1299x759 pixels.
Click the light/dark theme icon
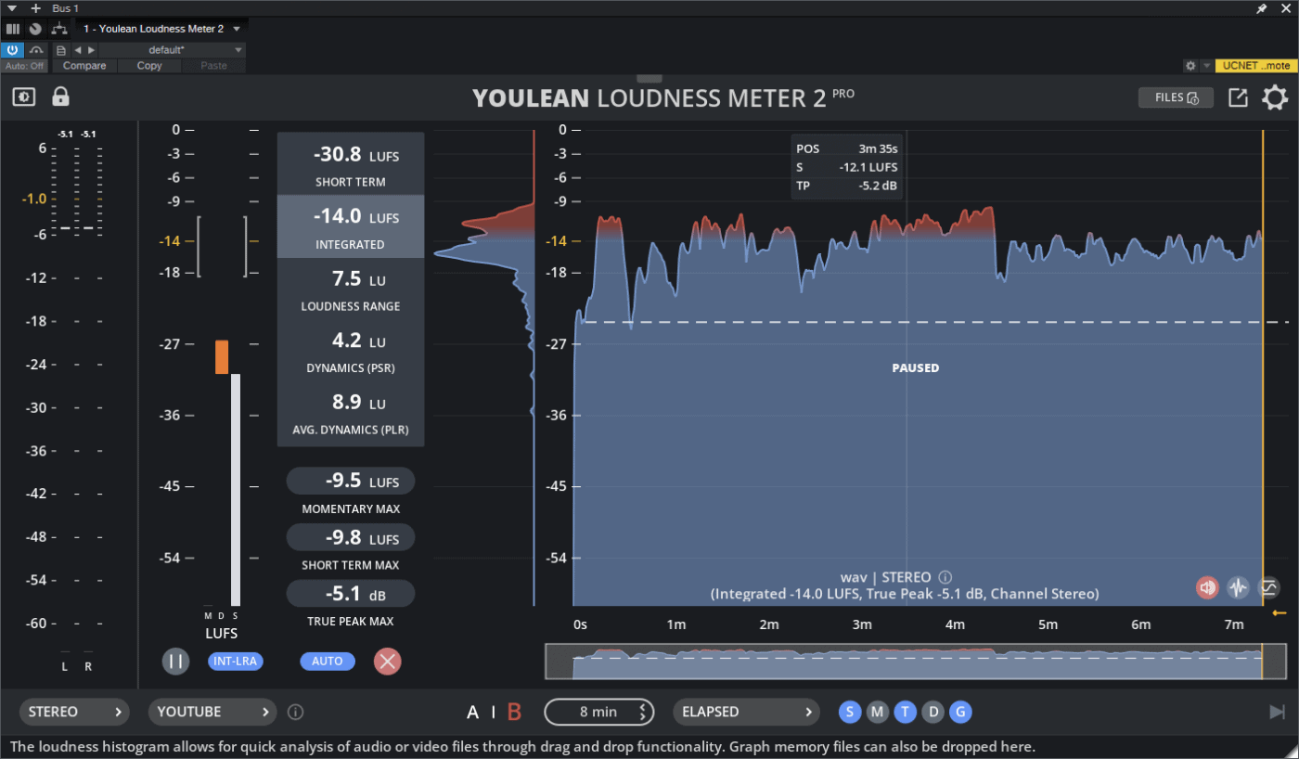(x=24, y=96)
